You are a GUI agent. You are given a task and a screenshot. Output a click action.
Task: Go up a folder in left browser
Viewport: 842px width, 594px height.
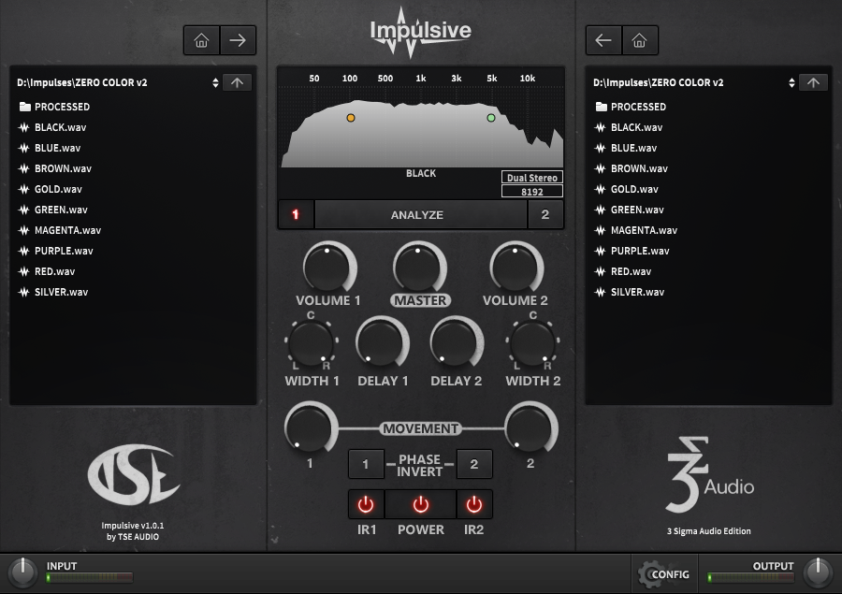237,82
